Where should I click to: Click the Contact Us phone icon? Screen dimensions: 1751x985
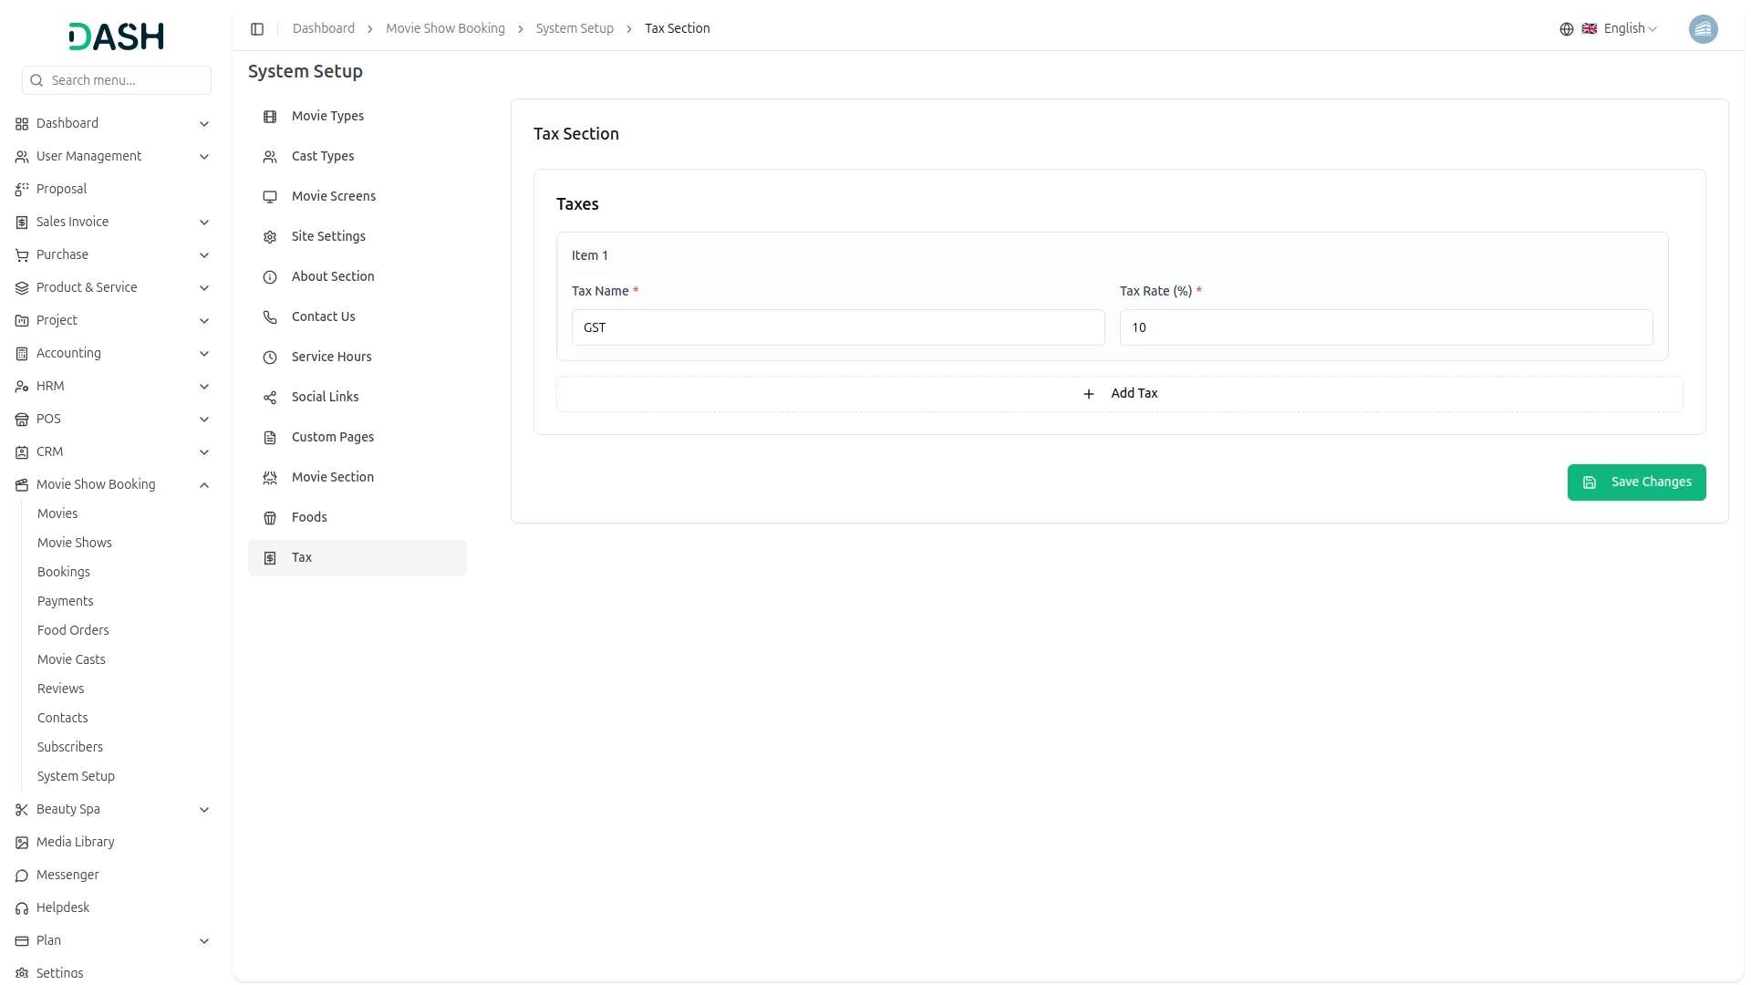click(269, 317)
